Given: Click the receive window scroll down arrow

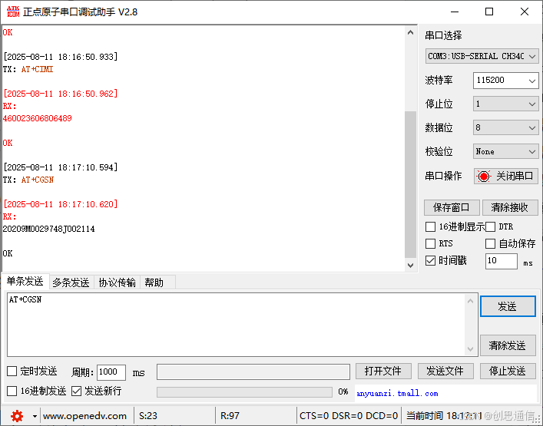Looking at the screenshot, I should (410, 266).
